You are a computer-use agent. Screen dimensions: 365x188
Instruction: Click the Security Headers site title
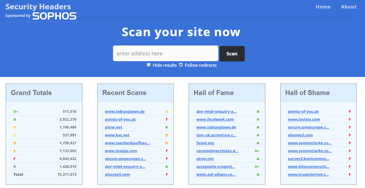click(38, 6)
